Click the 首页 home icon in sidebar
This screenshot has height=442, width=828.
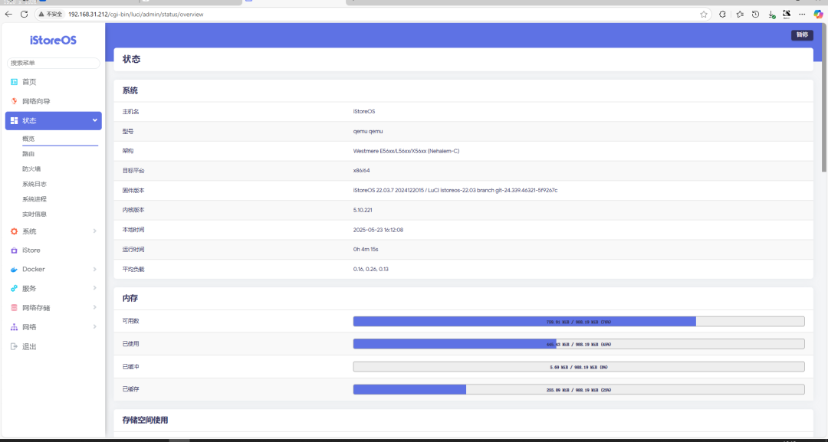[x=15, y=82]
